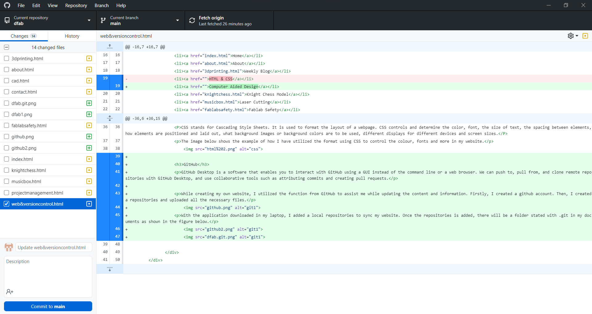The image size is (592, 314).
Task: Click modified icon for projectmanagement.html
Action: pyautogui.click(x=89, y=193)
